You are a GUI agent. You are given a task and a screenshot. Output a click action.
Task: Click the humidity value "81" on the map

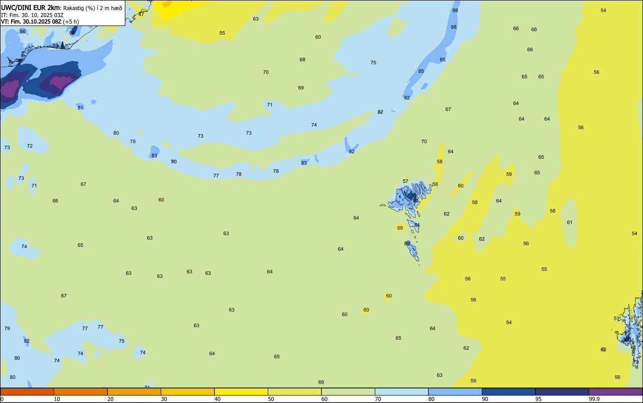click(80, 108)
